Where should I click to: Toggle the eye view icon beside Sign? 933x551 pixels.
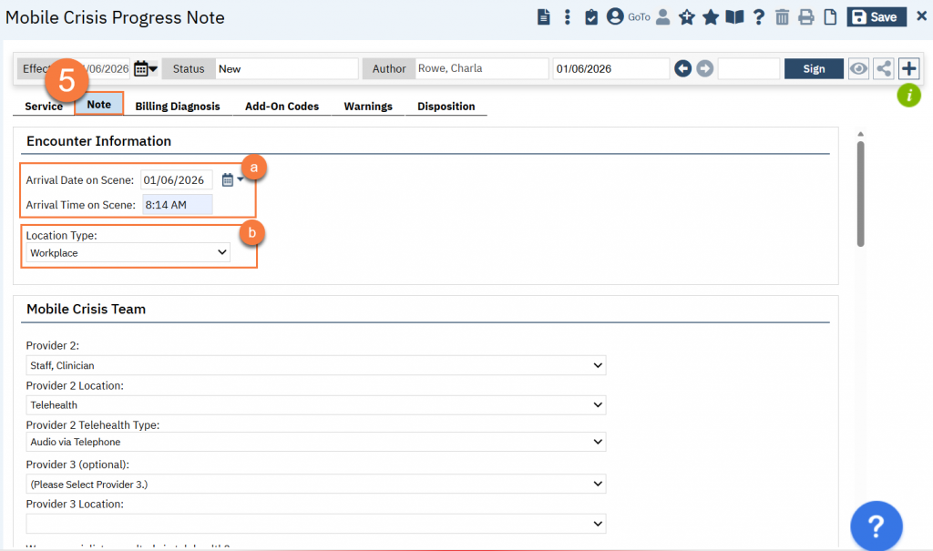858,69
